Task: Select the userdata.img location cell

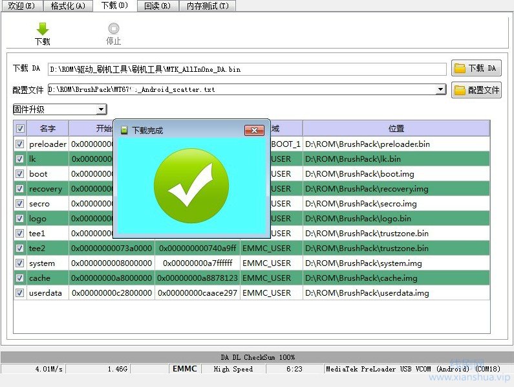Action: coord(396,293)
